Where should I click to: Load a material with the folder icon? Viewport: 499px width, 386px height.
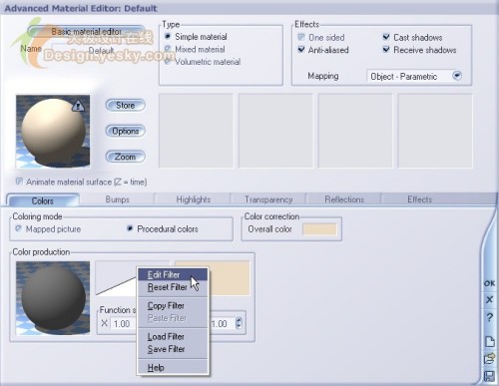click(489, 359)
